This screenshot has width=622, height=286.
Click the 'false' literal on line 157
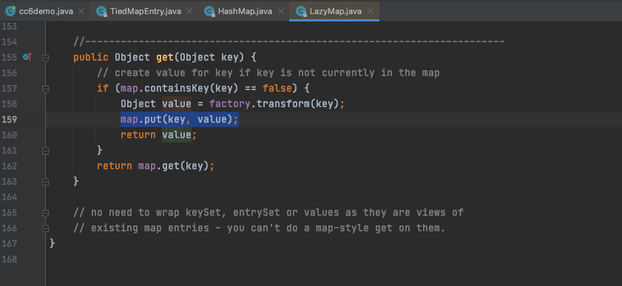[277, 89]
